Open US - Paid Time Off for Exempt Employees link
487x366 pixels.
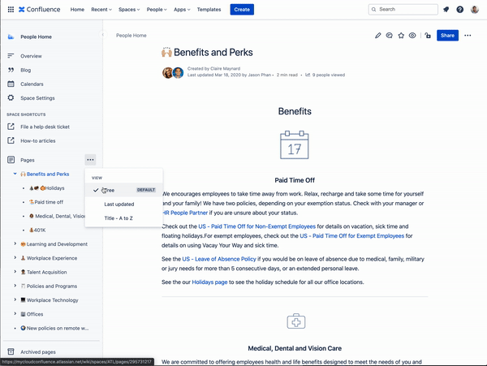point(352,235)
